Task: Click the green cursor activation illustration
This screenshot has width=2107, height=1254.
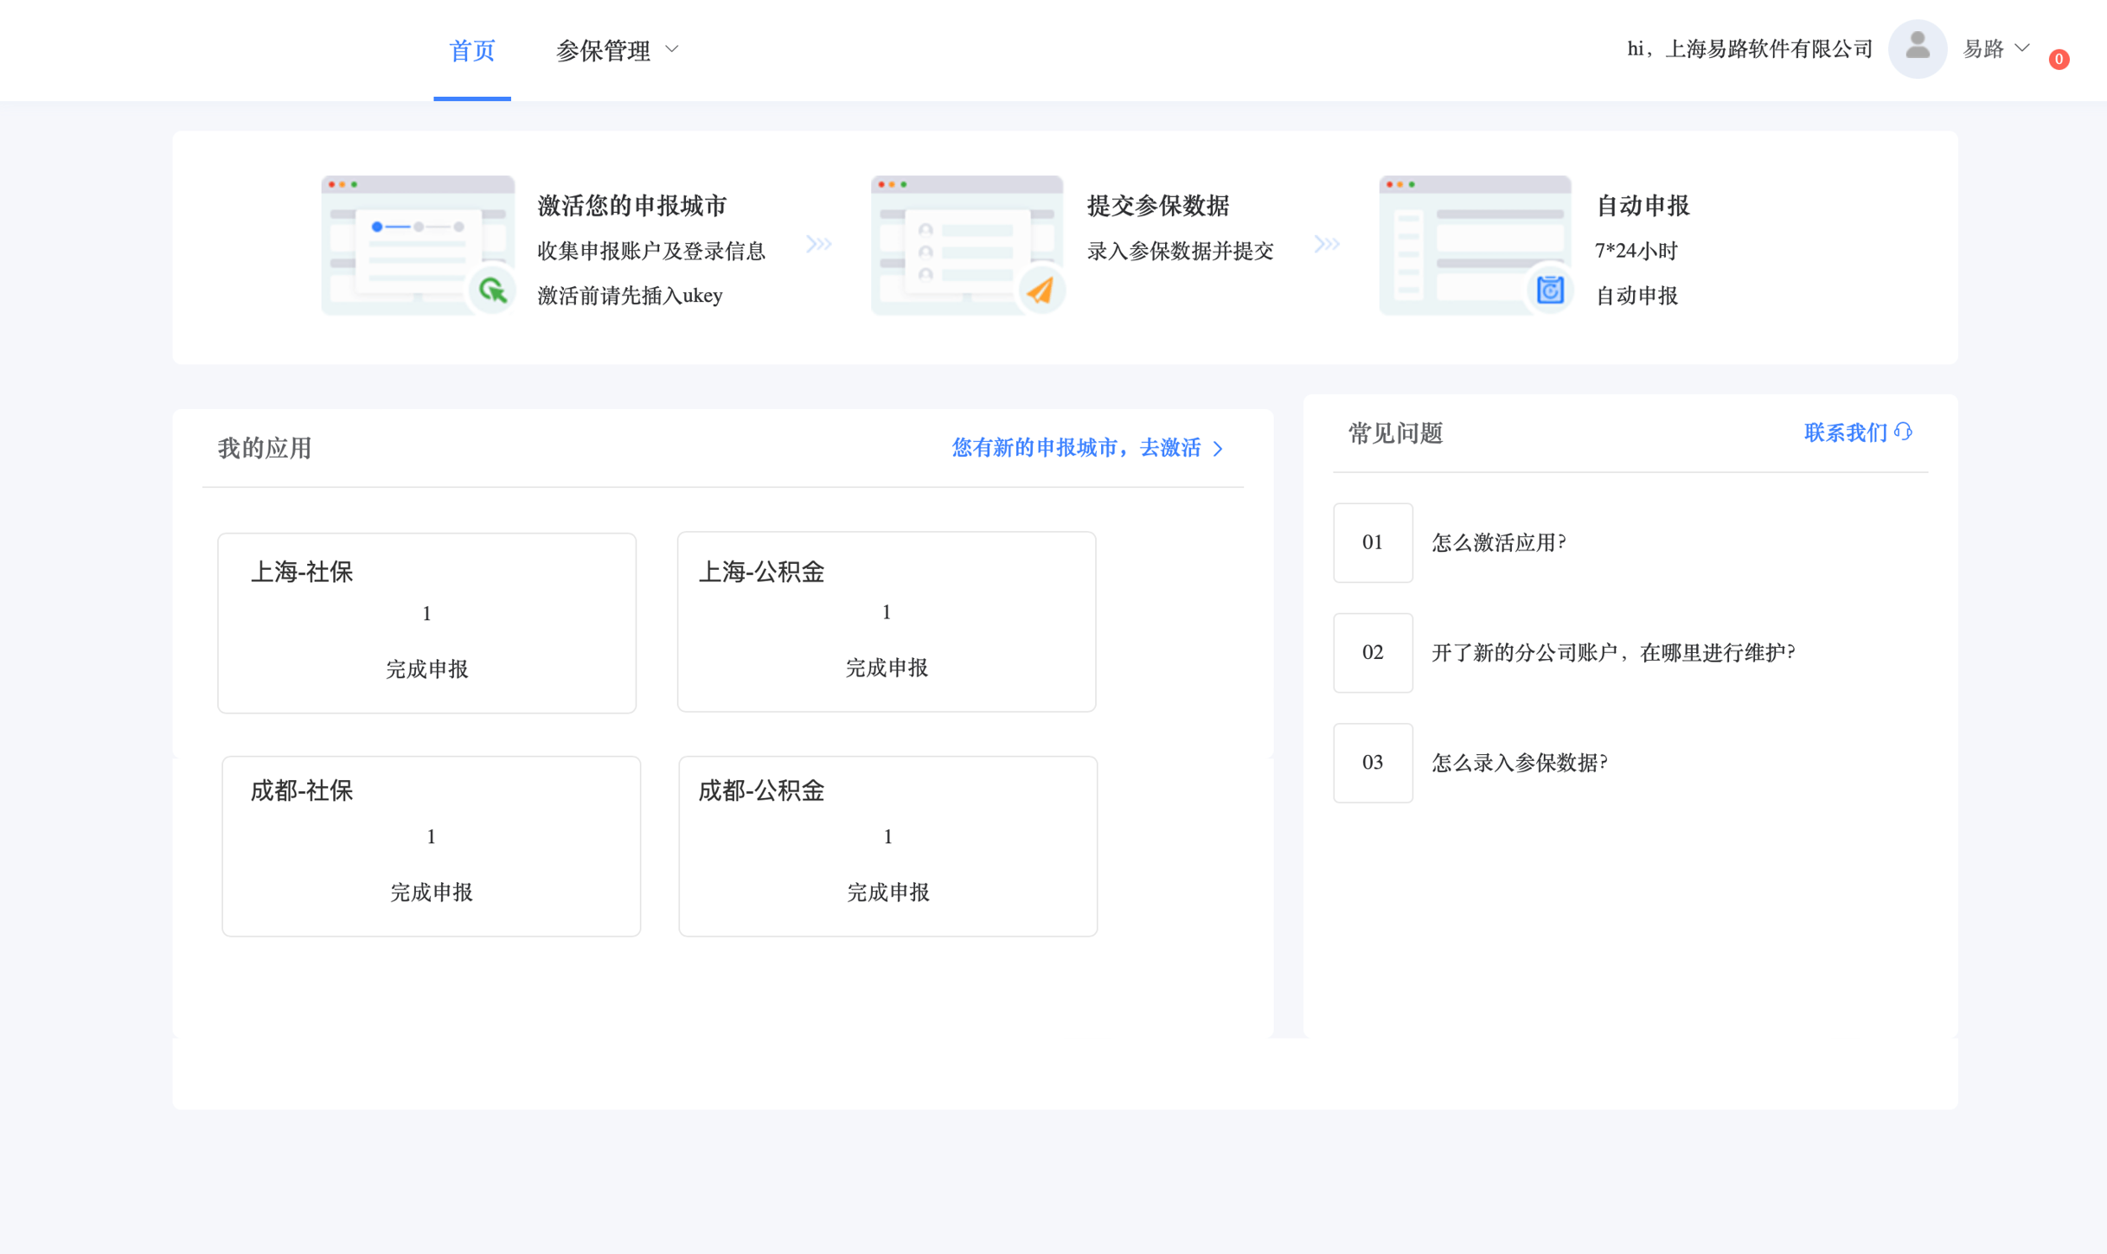Action: pos(492,290)
